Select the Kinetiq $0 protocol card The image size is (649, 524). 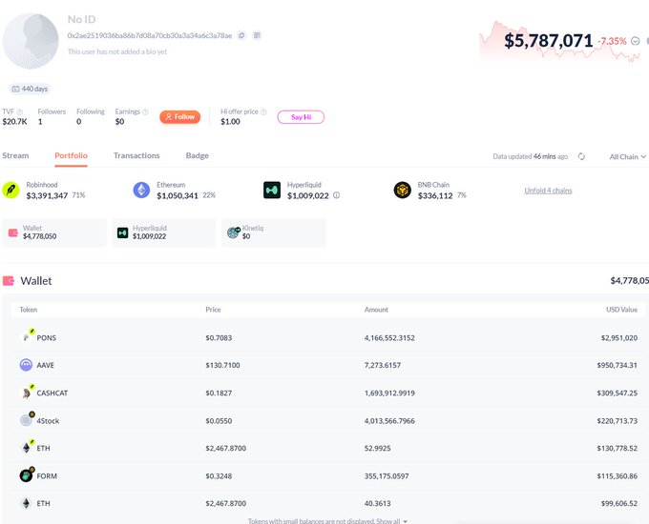tap(274, 232)
